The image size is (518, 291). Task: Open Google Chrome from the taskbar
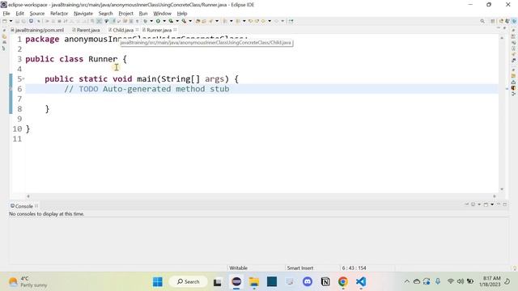coord(343,282)
